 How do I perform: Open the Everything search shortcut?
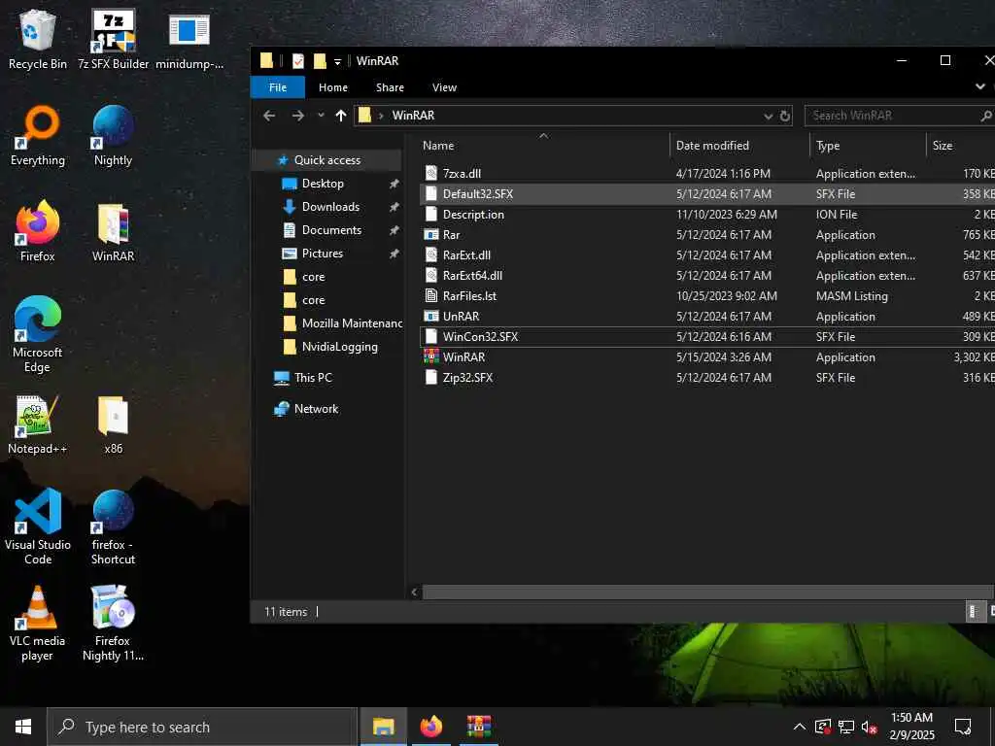pyautogui.click(x=38, y=136)
